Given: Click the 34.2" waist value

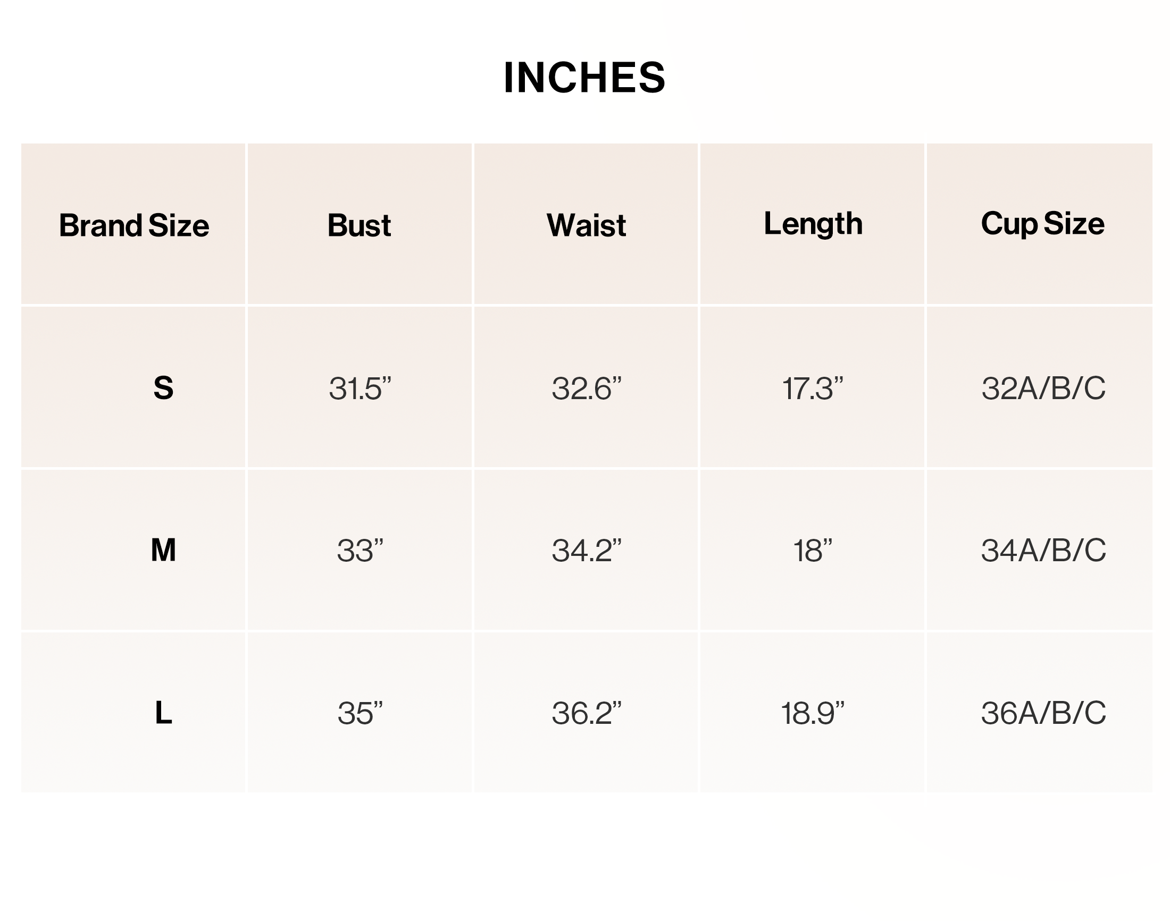Looking at the screenshot, I should 586,551.
